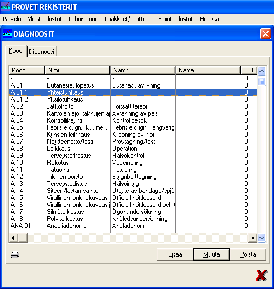Click the horizontal scrollbar thumb
Screen dimensions: 274x289
23,238
